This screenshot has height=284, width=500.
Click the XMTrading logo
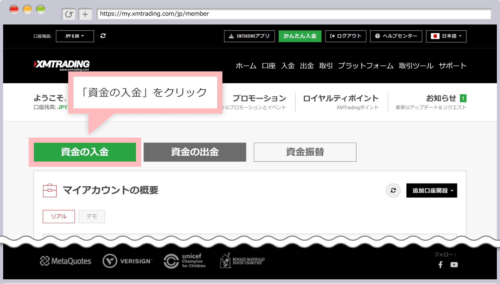click(x=62, y=65)
